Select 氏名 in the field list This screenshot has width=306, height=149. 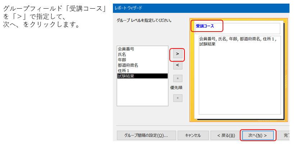[x=122, y=54]
